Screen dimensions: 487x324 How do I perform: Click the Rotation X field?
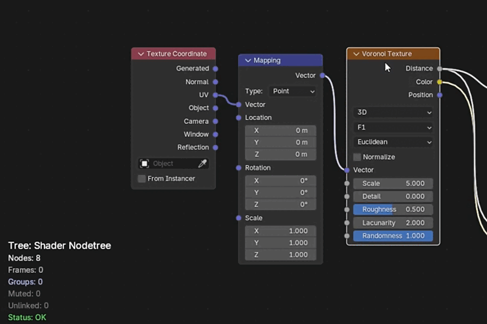pos(281,181)
